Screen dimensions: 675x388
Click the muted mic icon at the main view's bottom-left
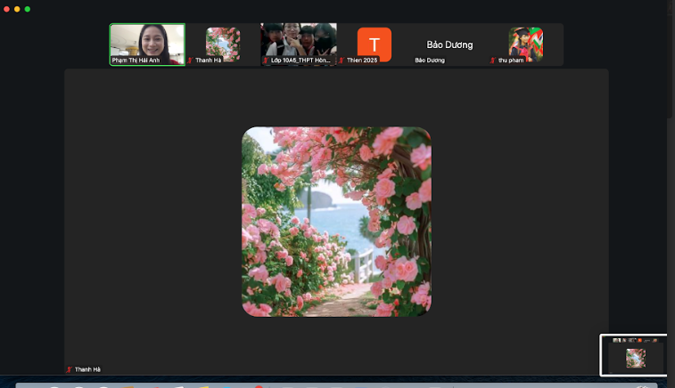tap(70, 369)
